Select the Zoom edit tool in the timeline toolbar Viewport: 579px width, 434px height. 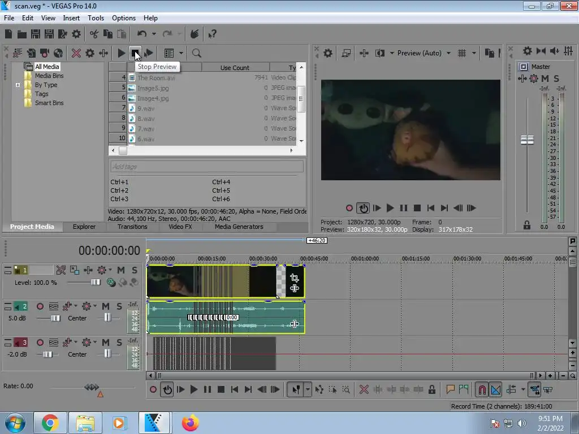click(x=346, y=389)
